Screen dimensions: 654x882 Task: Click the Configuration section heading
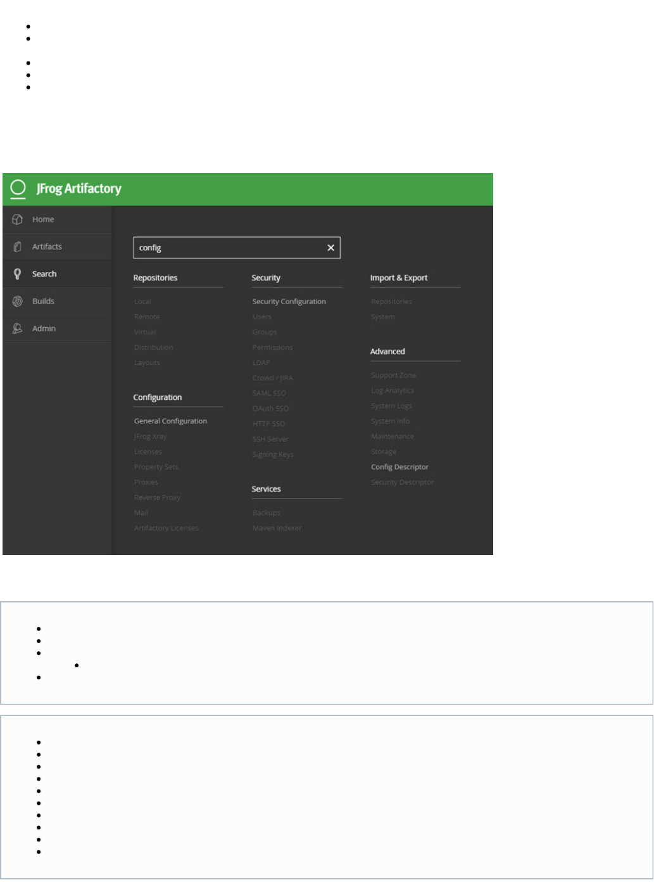click(158, 397)
